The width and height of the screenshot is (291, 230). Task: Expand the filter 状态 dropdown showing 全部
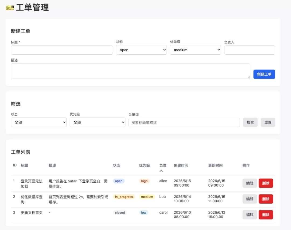[39, 122]
